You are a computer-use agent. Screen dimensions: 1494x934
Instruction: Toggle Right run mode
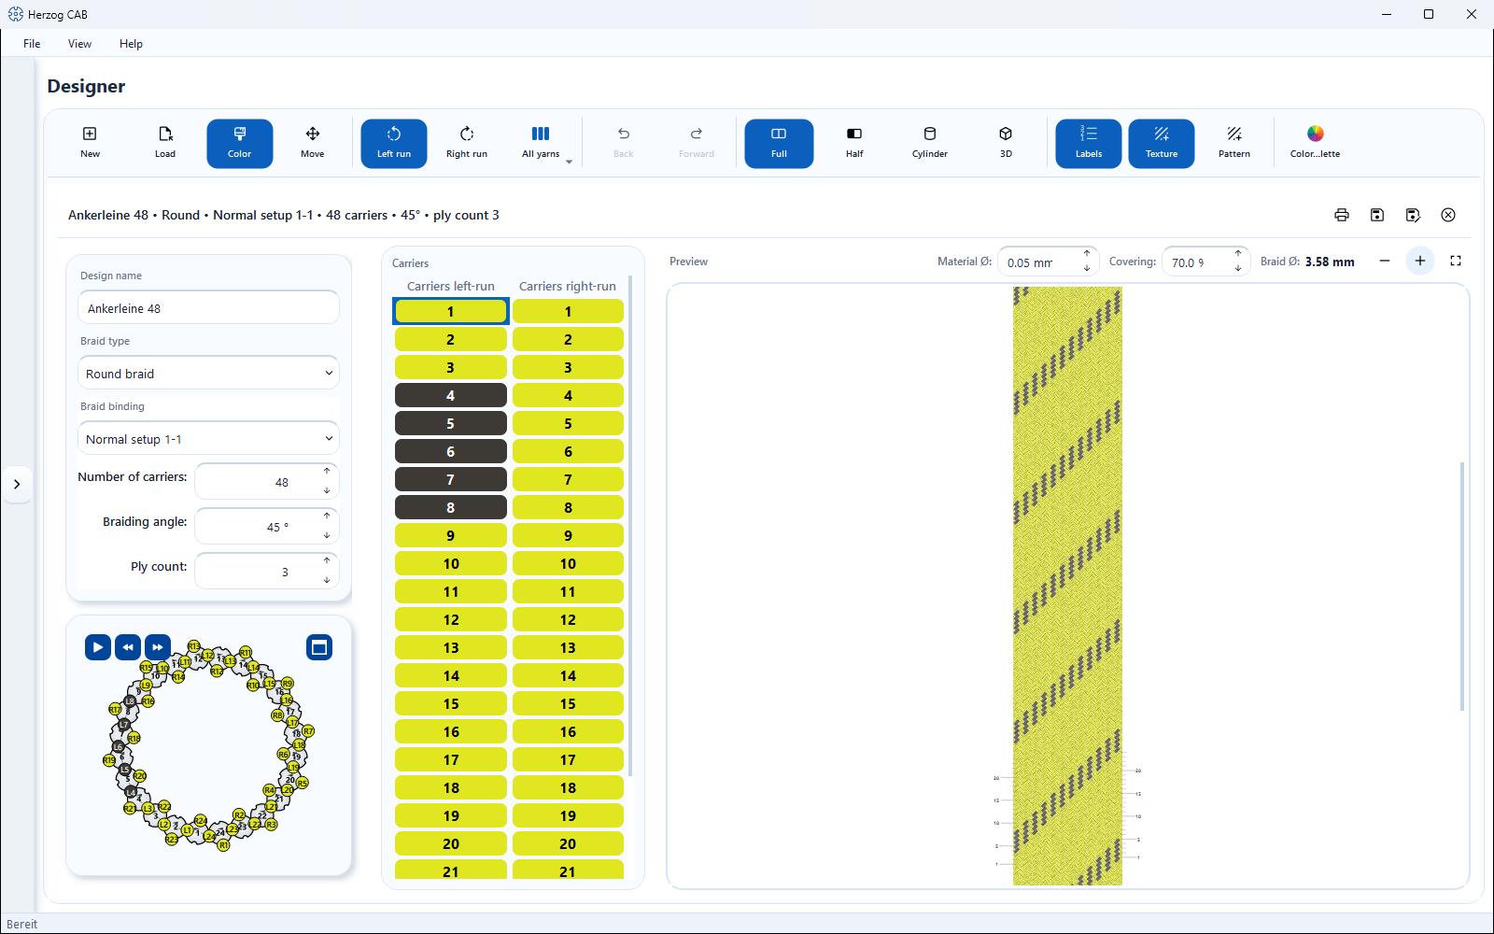467,143
